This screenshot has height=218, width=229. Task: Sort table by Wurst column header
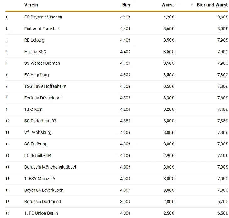tap(168, 5)
